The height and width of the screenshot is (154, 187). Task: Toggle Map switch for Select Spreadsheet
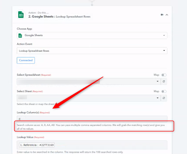tap(164, 75)
